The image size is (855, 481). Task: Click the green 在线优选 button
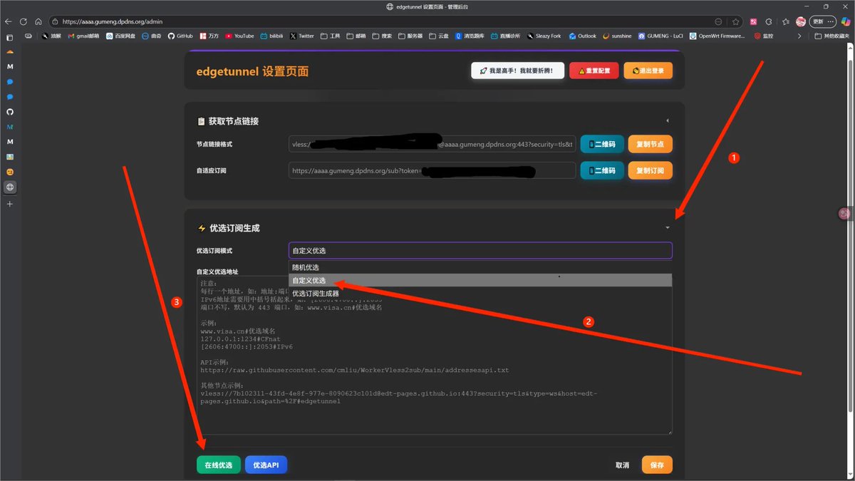(219, 465)
